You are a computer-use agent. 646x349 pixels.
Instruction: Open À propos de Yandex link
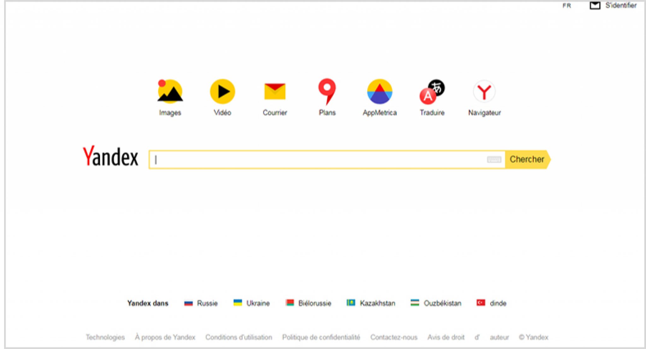(165, 337)
